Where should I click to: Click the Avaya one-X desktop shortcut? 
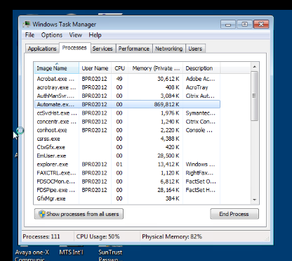[x=32, y=255]
